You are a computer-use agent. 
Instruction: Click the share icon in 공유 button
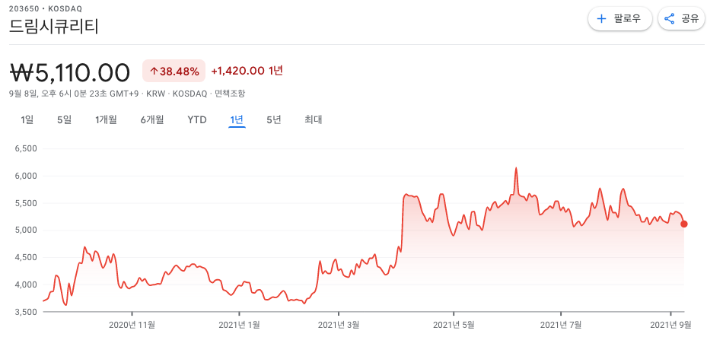tap(670, 19)
